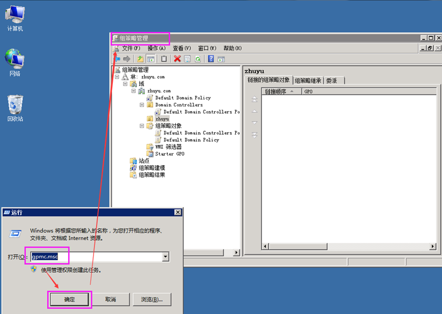This screenshot has height=314, width=442.
Task: Select 计算机 desktop icon
Action: click(x=15, y=18)
